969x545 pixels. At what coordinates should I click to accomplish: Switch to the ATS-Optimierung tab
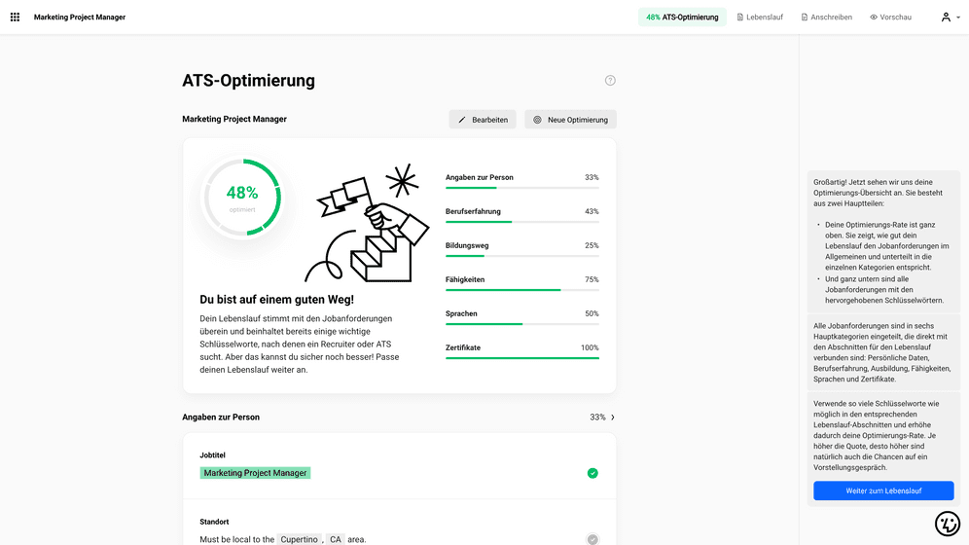point(682,18)
